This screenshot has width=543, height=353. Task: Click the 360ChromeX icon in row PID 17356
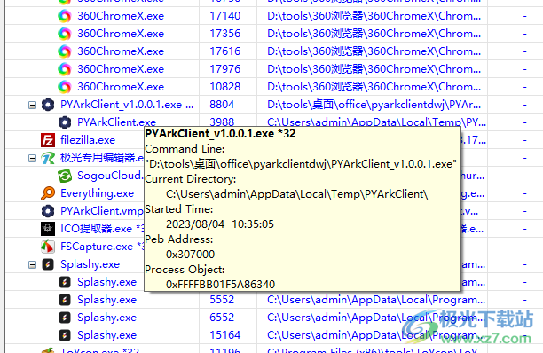point(65,34)
